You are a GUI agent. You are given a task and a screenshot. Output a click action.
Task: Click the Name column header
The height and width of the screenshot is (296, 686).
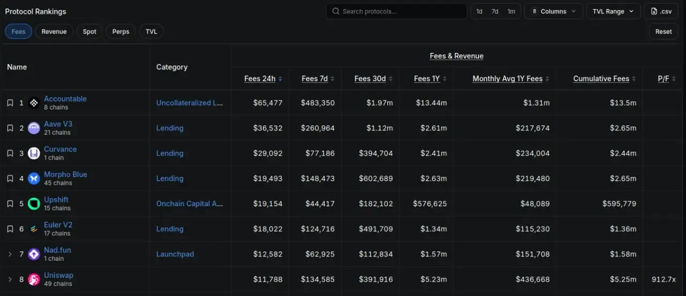(x=17, y=67)
